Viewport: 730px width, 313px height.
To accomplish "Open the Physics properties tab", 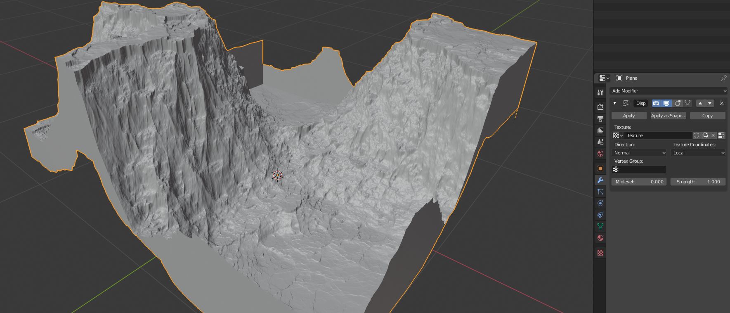I will point(600,203).
